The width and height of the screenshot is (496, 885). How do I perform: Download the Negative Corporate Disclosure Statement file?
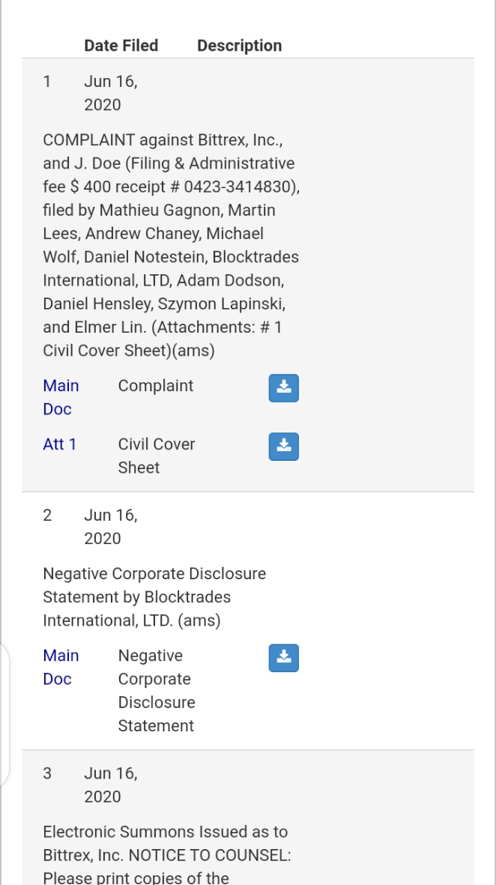(x=283, y=657)
